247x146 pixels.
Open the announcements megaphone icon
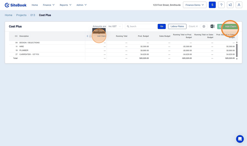230,5
